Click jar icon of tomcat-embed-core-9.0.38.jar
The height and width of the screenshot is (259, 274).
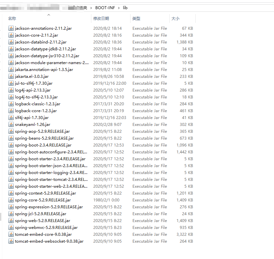(x=11, y=234)
